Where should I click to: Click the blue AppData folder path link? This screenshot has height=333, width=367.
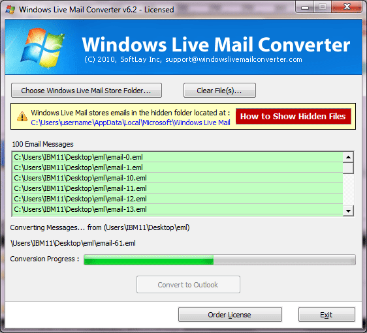[x=131, y=123]
